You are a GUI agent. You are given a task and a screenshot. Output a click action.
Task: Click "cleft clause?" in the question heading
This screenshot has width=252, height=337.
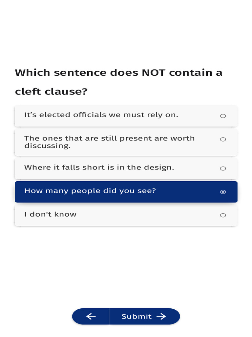click(51, 91)
